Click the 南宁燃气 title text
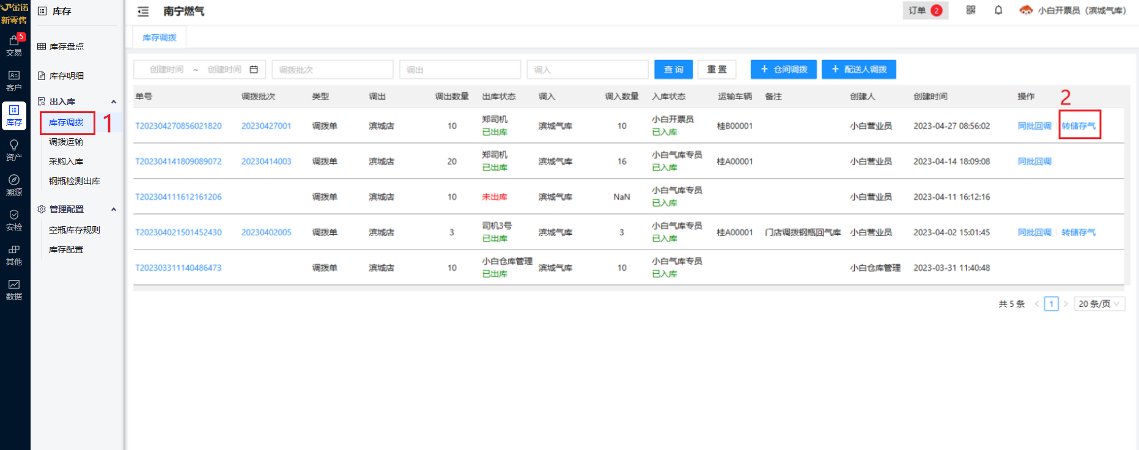 184,12
